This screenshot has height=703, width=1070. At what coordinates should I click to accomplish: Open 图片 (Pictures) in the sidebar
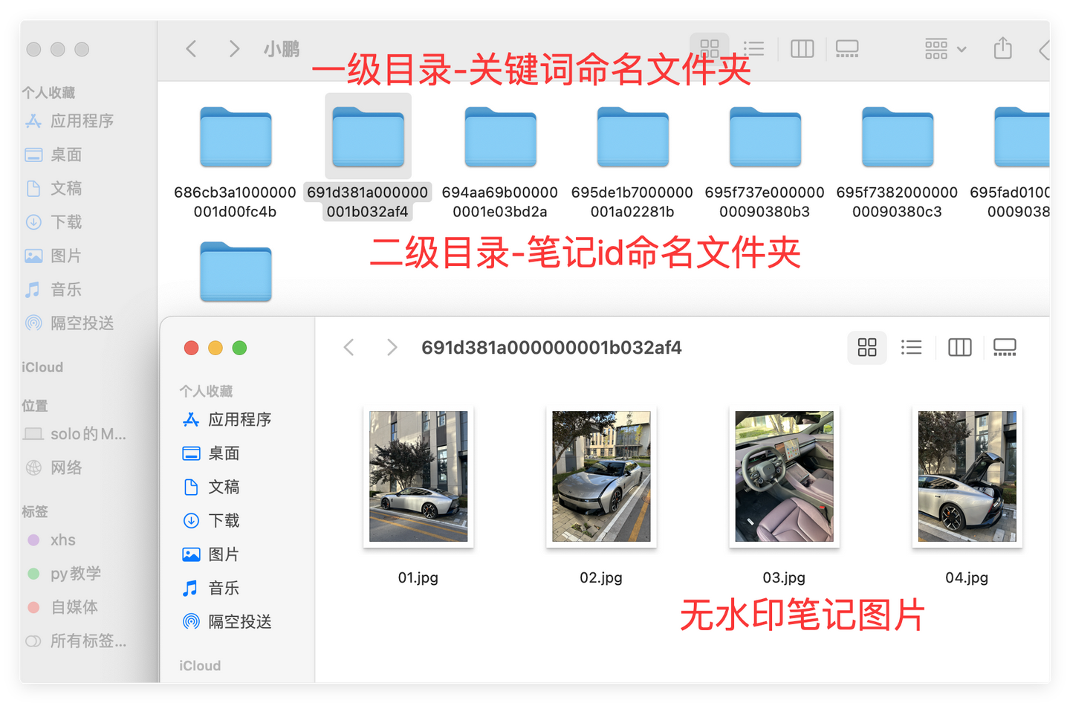[x=65, y=256]
